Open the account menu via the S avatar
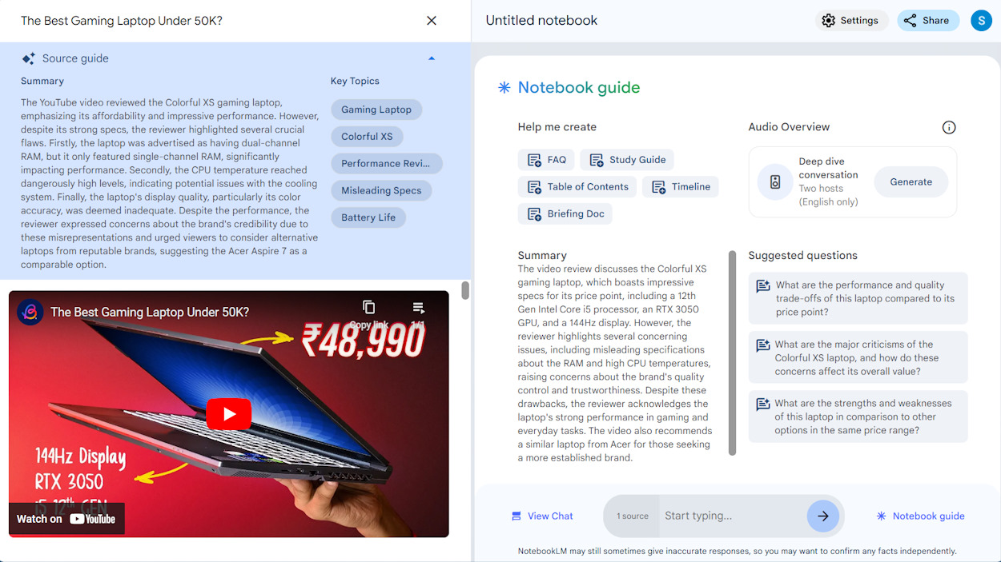This screenshot has width=1001, height=562. click(x=981, y=20)
